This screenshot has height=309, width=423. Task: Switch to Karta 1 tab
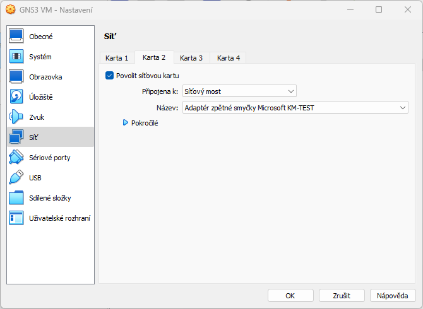pos(117,58)
